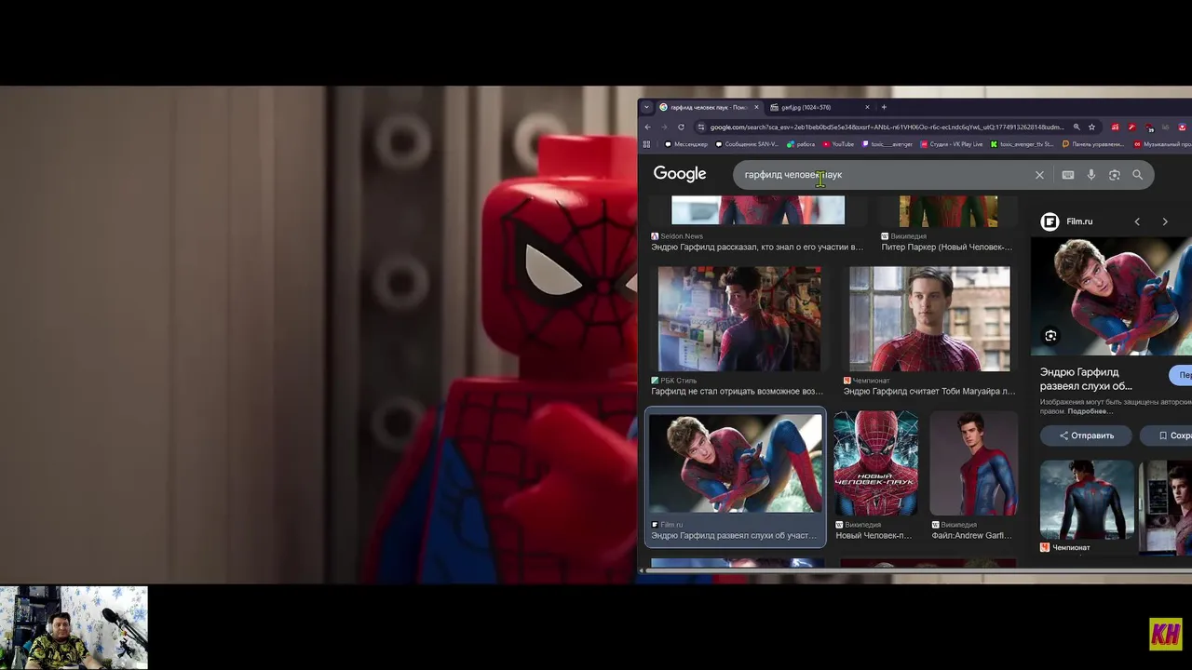Show next image in preview panel

(1165, 221)
